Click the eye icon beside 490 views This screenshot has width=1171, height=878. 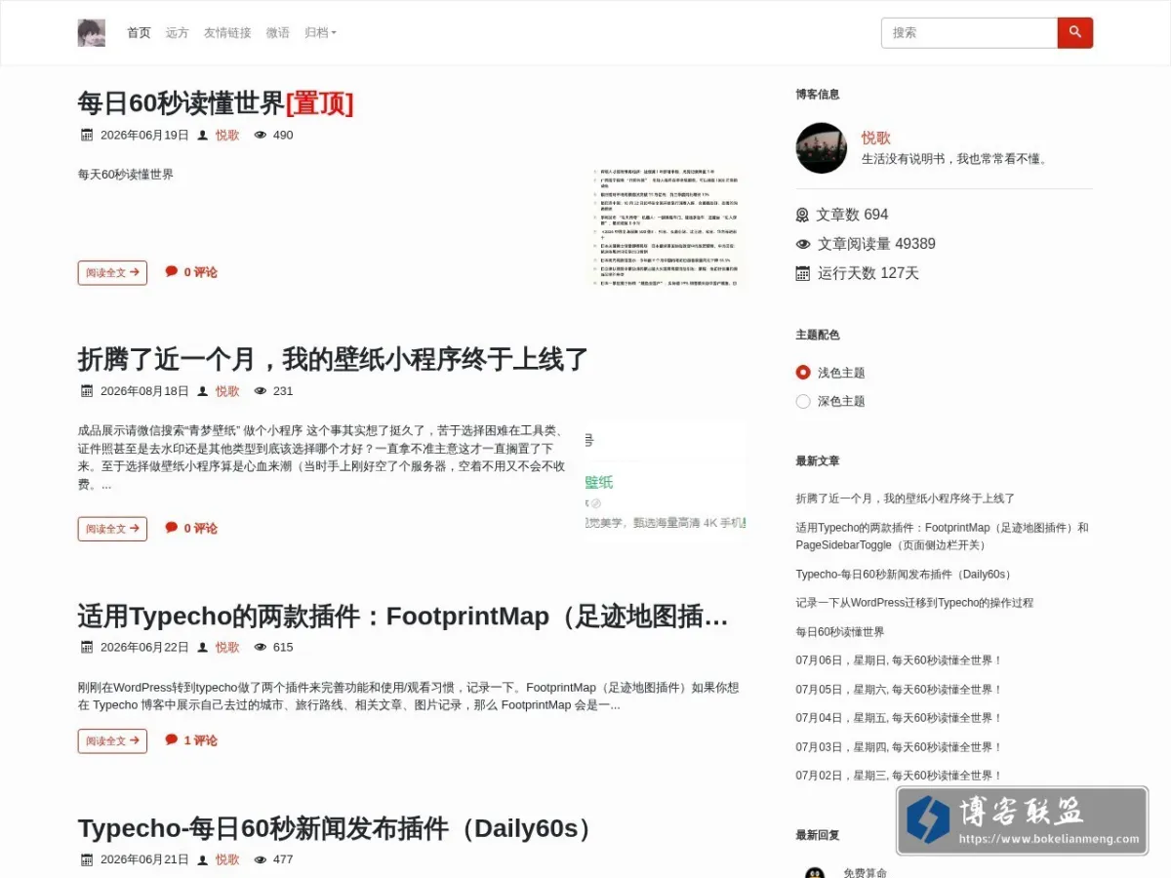pos(260,136)
